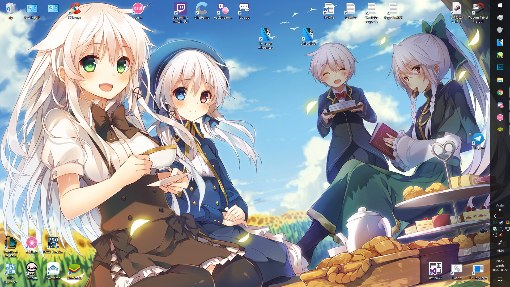Switch to osu! in the taskbar

click(500, 117)
